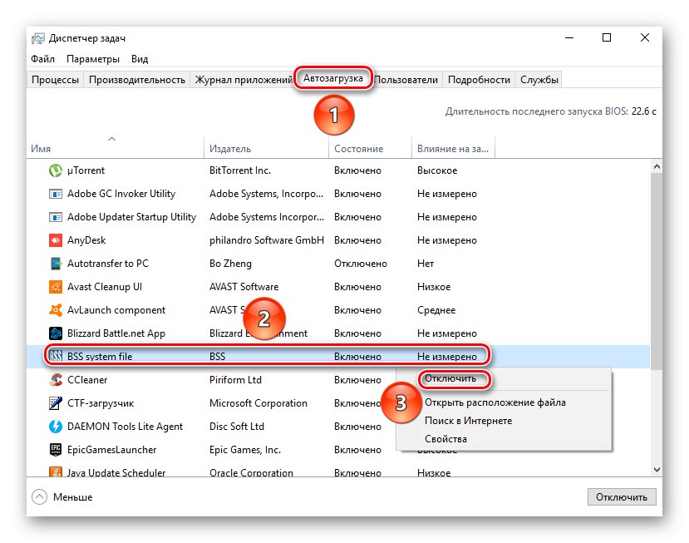Image resolution: width=689 pixels, height=543 pixels.
Task: Click the AvLaunch component orange icon
Action: 56,310
